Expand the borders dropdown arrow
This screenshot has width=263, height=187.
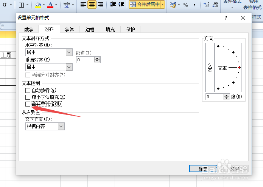point(28,5)
